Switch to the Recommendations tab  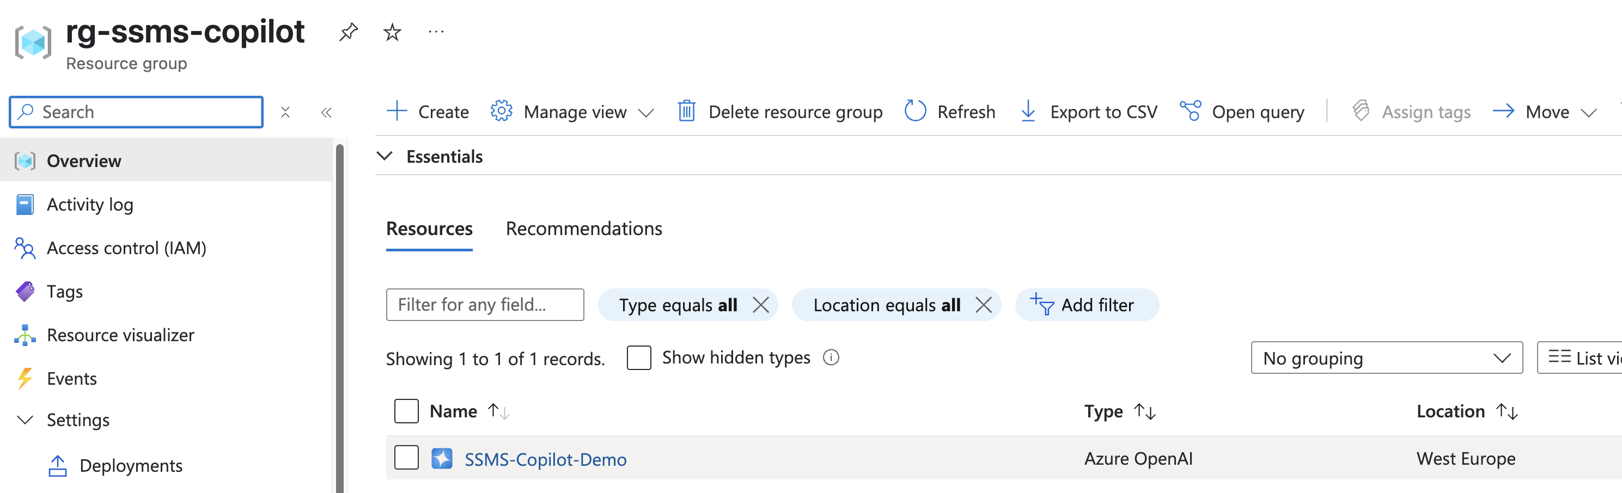[x=584, y=228]
